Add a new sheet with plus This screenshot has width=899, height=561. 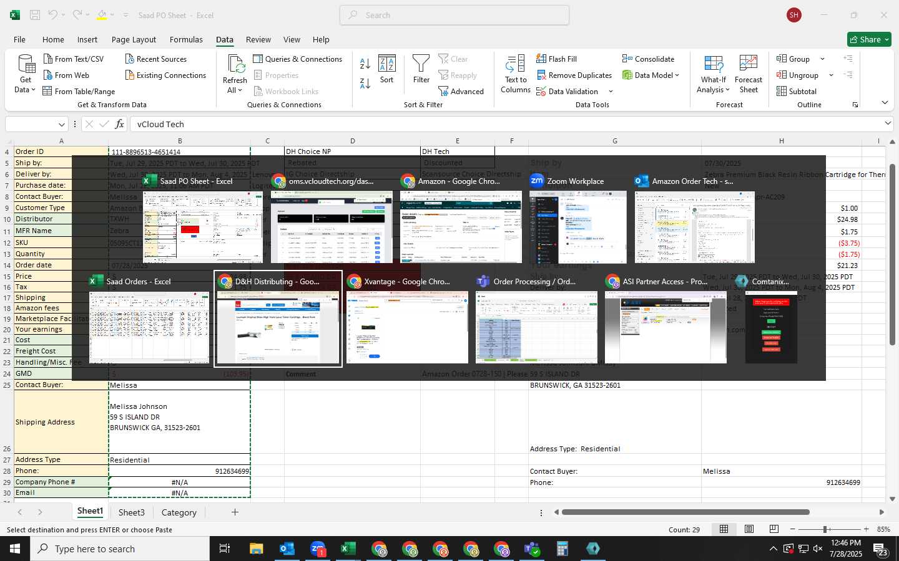[x=235, y=512]
